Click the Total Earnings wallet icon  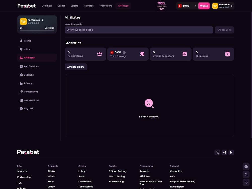tap(142, 54)
